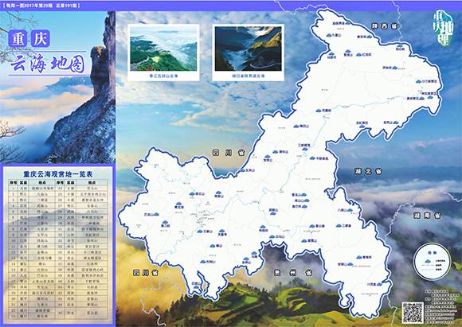Select the 神女峰景区 map label
462x327 pixels.
pyautogui.click(x=430, y=93)
